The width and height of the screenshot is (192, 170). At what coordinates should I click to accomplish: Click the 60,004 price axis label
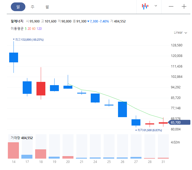coord(176,129)
